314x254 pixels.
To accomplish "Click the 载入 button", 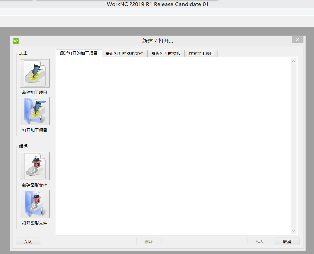I will (260, 241).
